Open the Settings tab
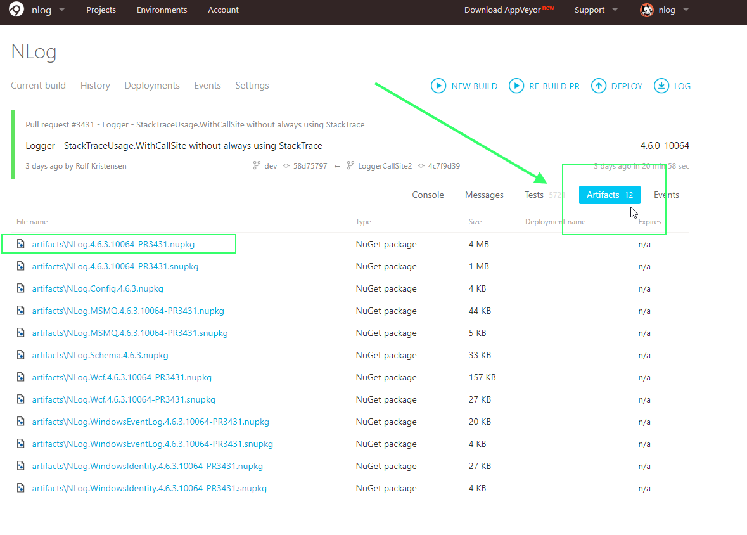Screen dimensions: 747x535 (252, 86)
